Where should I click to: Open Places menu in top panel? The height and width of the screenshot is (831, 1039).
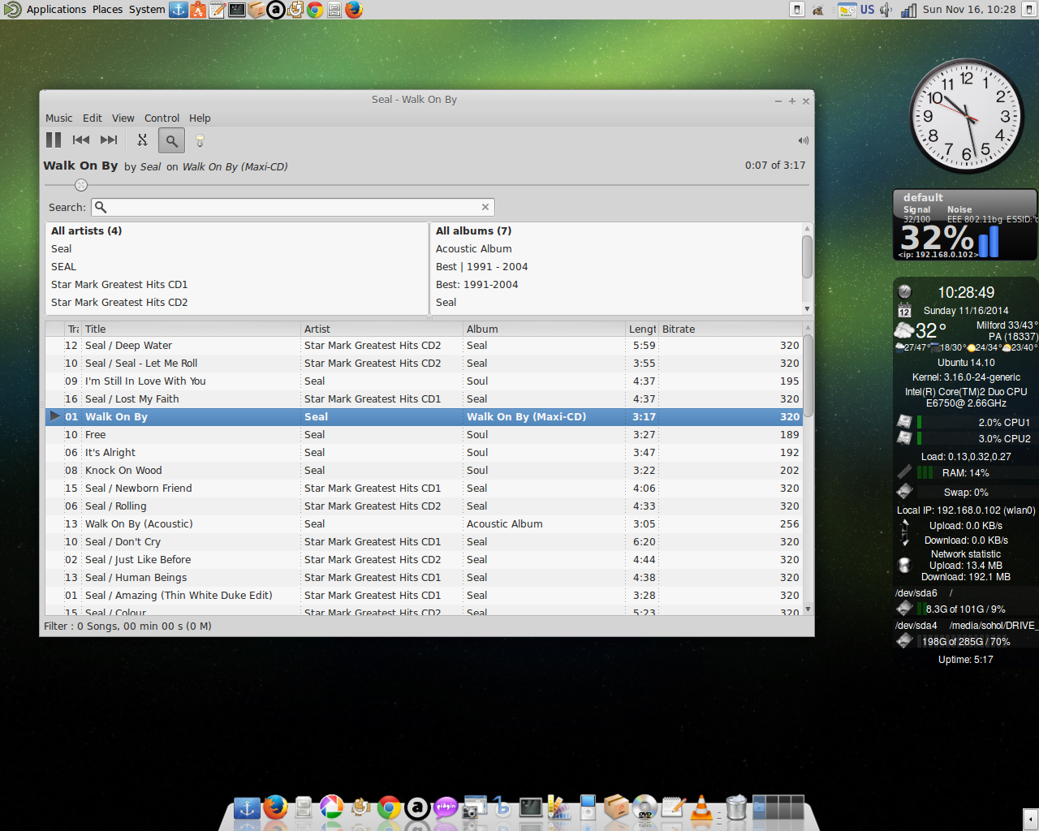(107, 10)
